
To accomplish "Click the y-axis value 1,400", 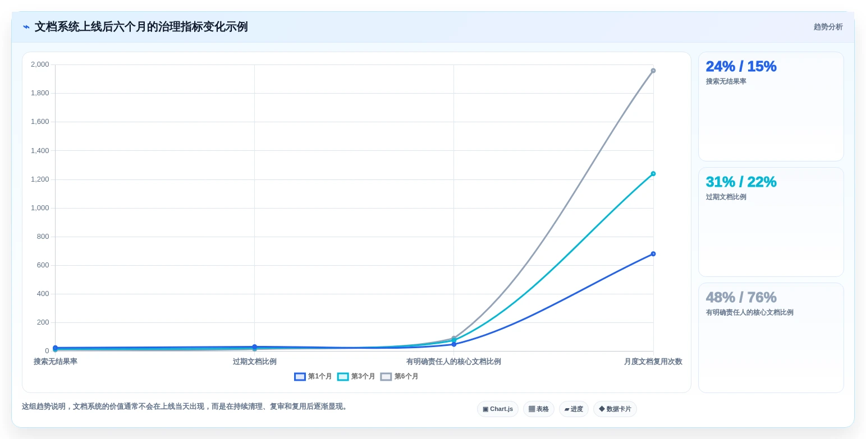I will [40, 151].
